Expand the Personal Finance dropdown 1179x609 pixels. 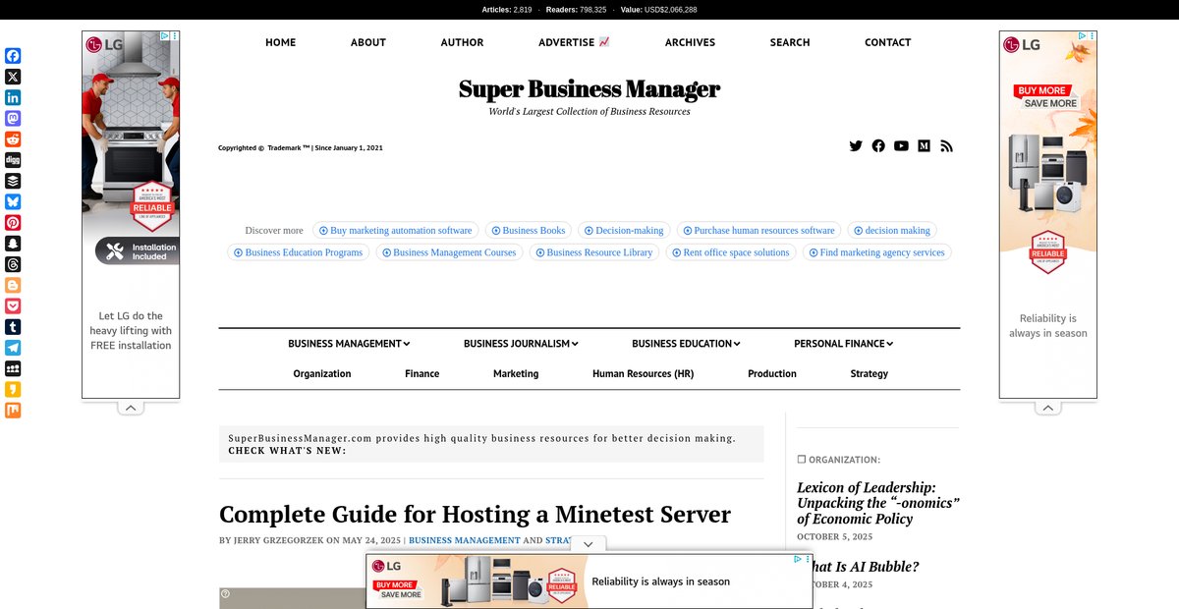pyautogui.click(x=844, y=344)
